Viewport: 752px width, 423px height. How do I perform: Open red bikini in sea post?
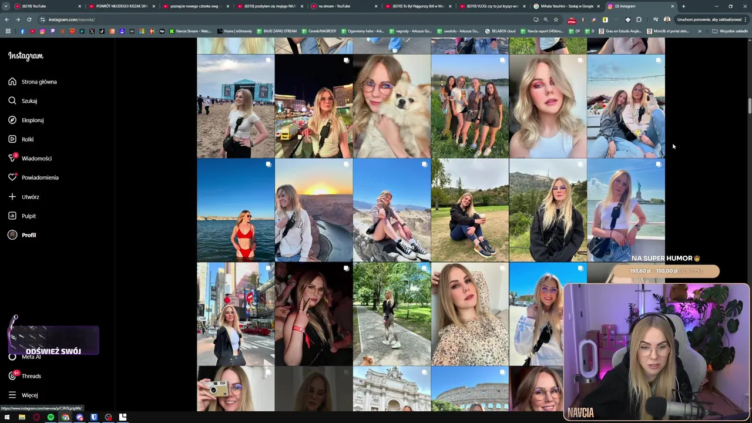[236, 210]
